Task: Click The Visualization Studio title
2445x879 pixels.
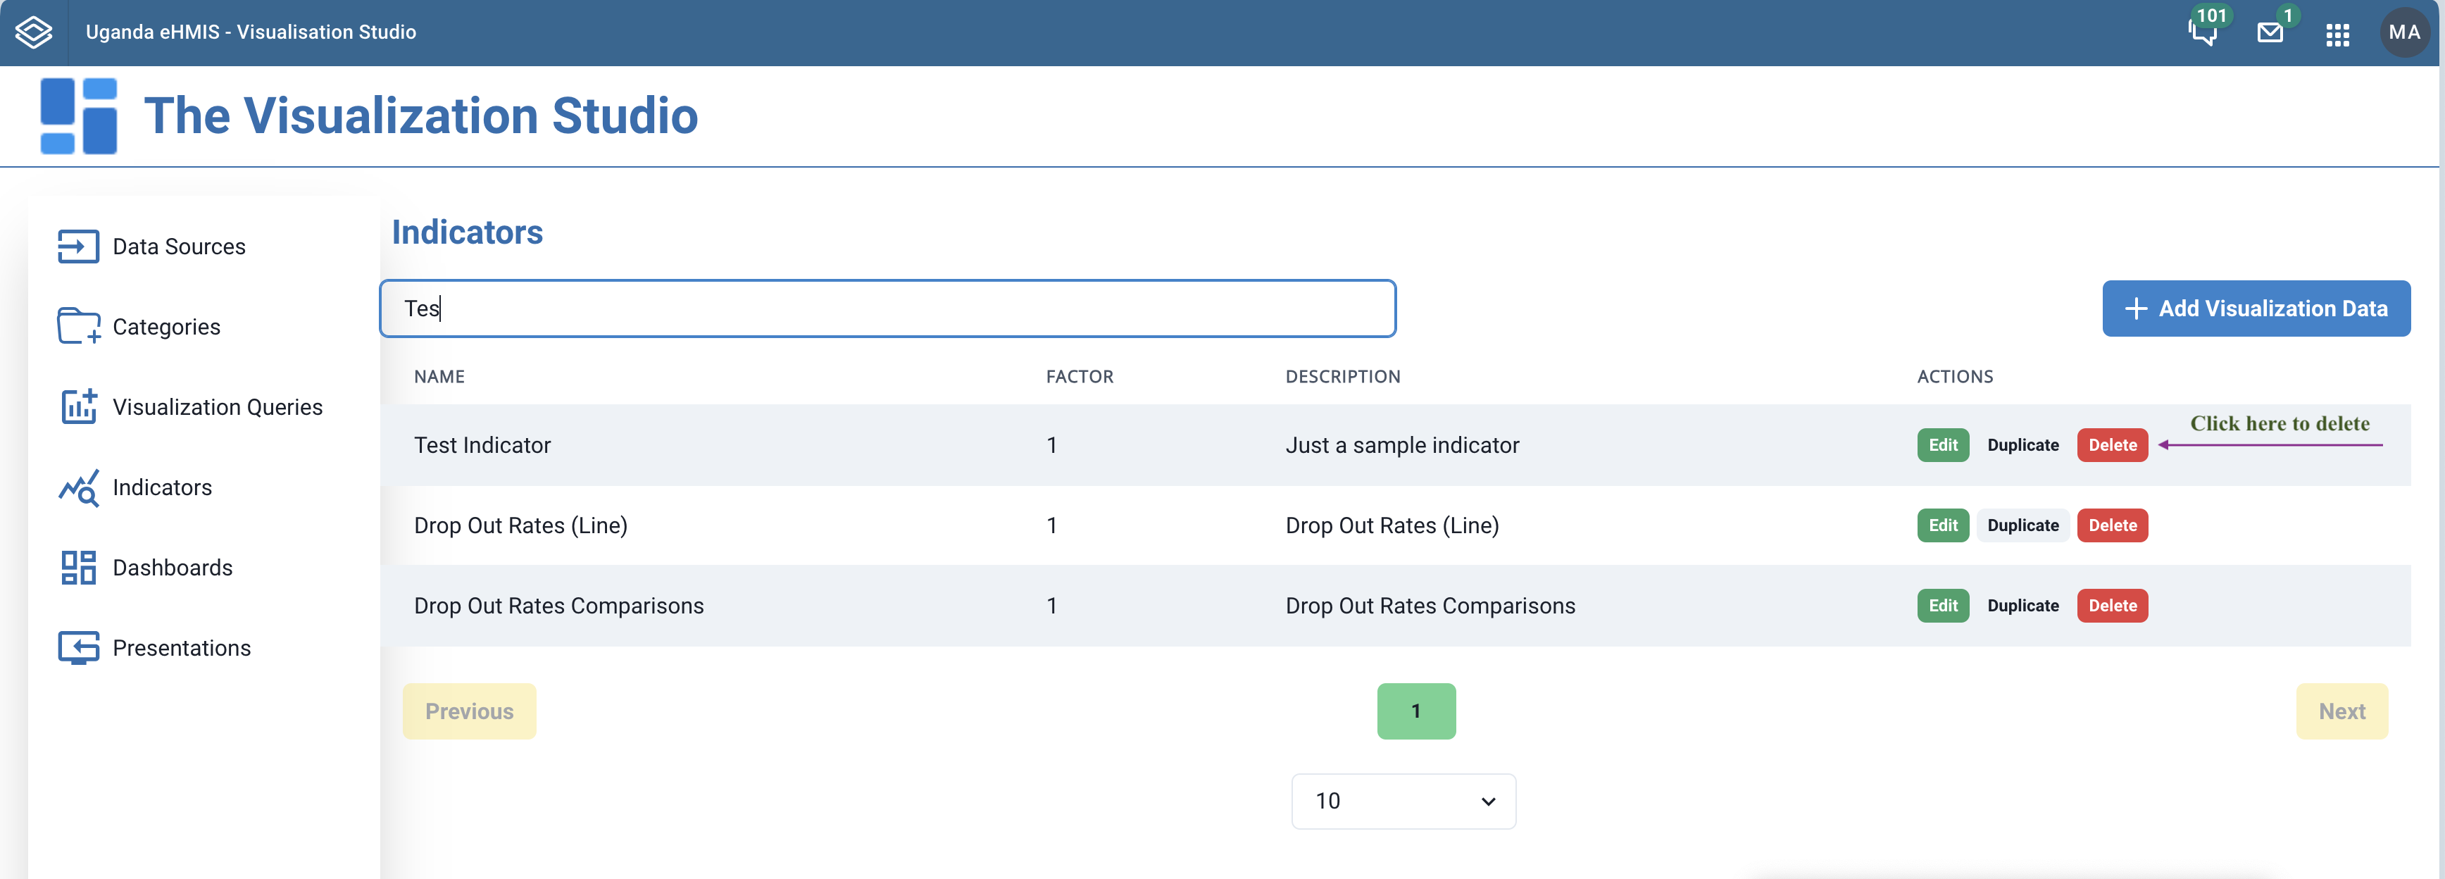Action: (420, 116)
